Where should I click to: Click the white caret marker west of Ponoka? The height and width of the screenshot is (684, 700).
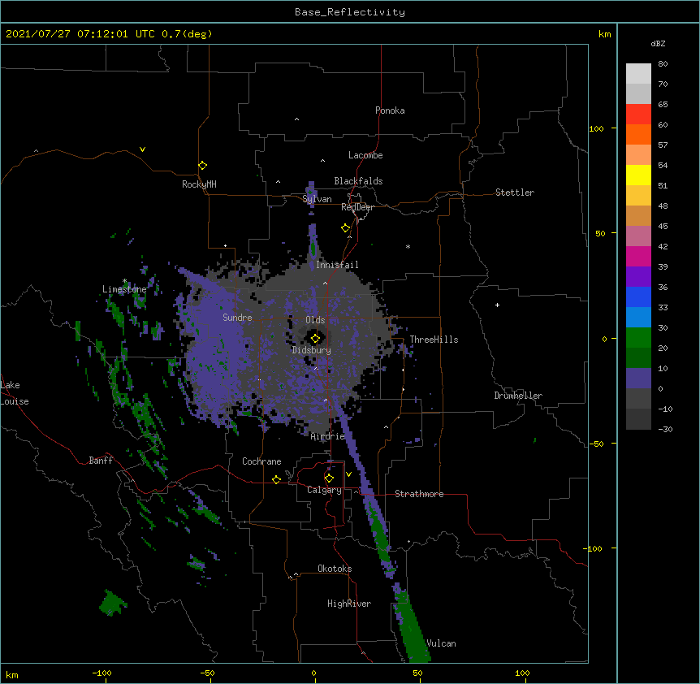point(297,119)
